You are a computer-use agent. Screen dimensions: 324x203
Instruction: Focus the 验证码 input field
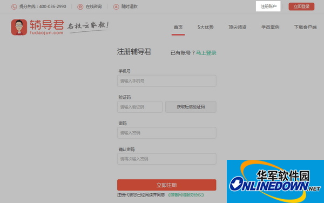click(140, 107)
